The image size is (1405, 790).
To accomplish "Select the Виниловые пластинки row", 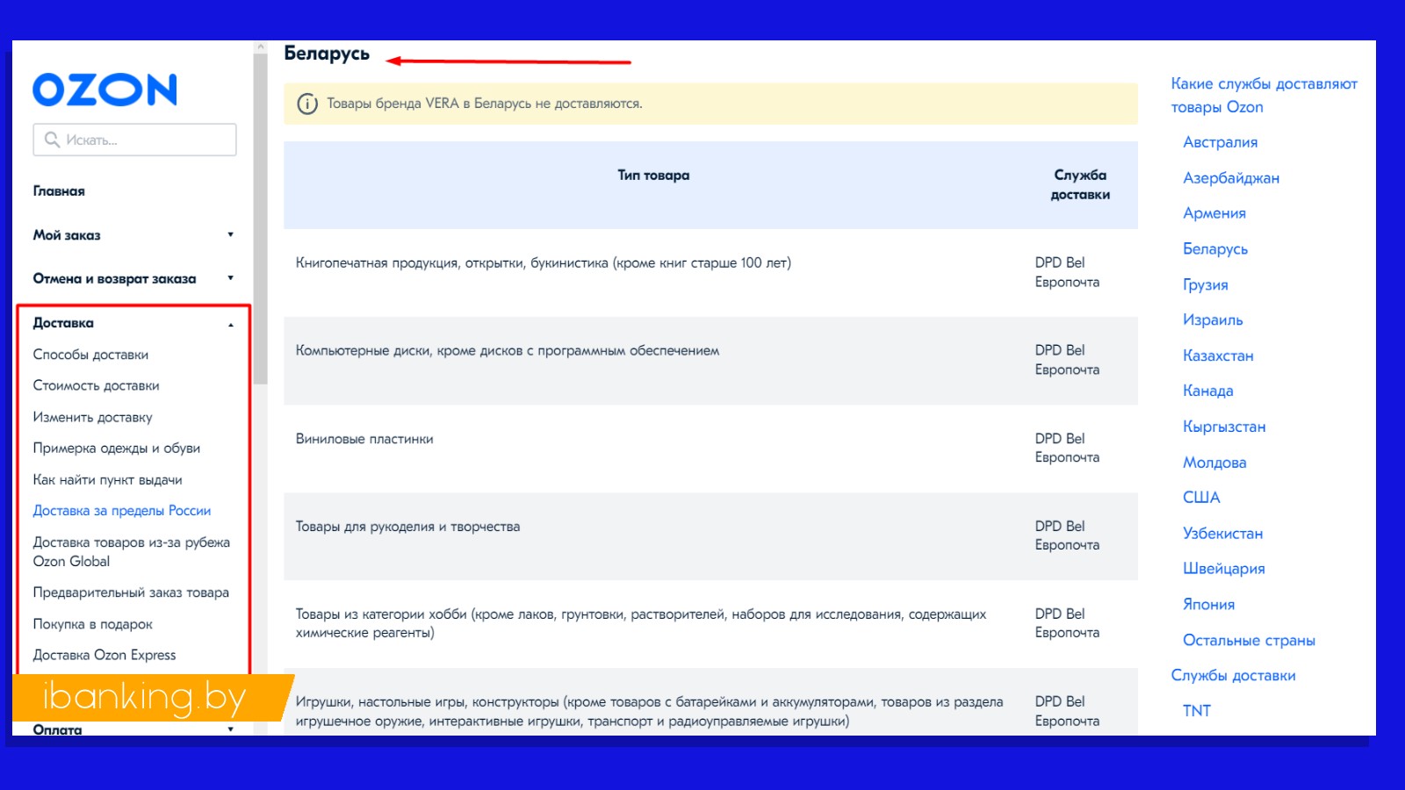I will 710,448.
